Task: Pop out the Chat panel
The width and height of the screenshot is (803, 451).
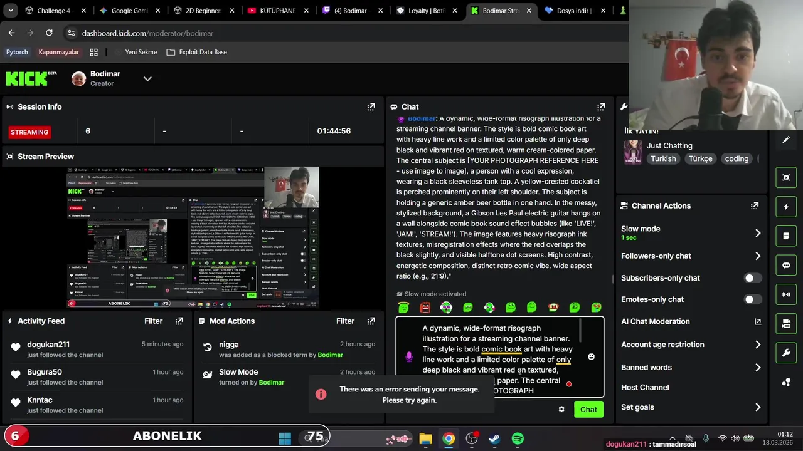Action: pos(601,107)
